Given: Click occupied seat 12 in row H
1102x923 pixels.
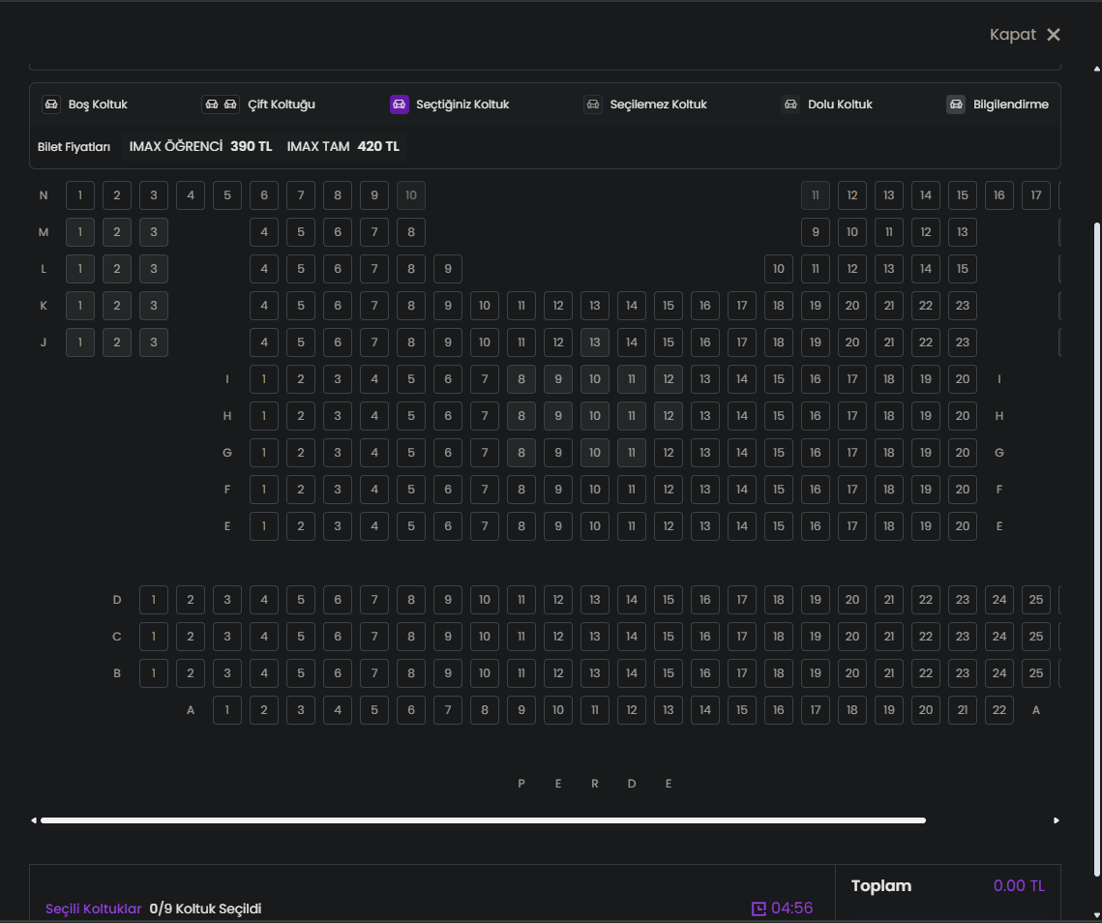Looking at the screenshot, I should point(669,415).
